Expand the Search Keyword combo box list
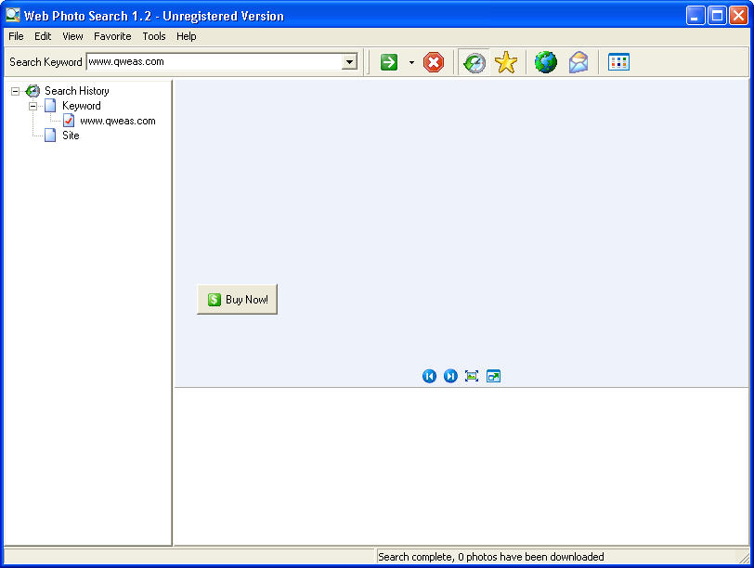 pos(350,62)
